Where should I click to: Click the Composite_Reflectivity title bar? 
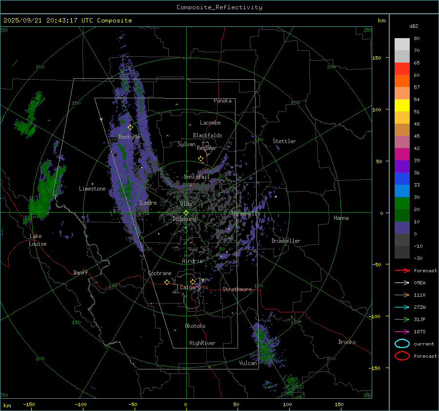click(219, 7)
